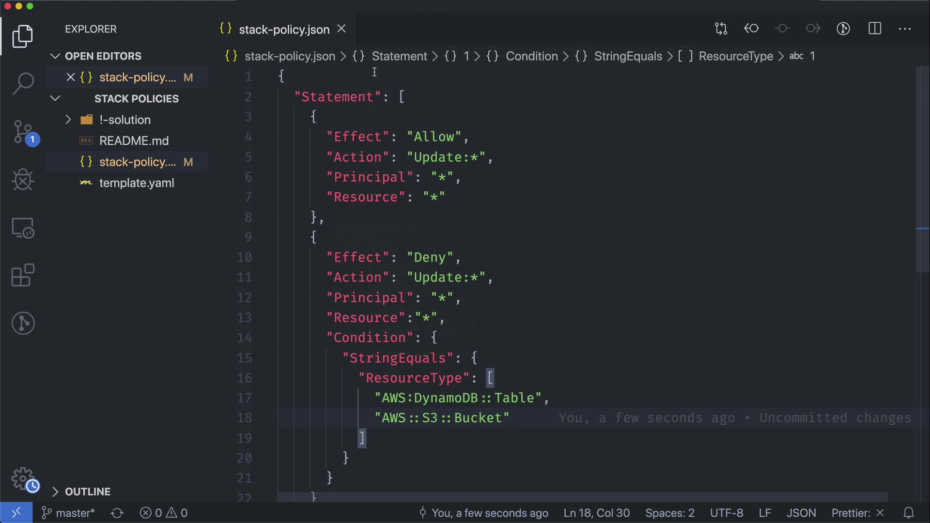930x523 pixels.
Task: Click the Condition breadcrumb item
Action: point(531,56)
